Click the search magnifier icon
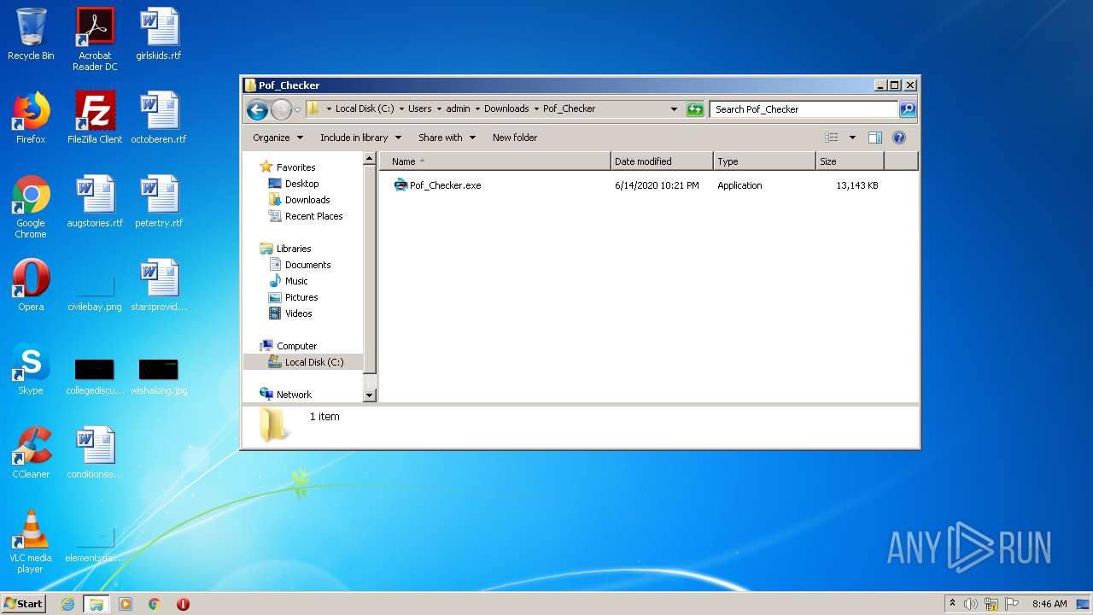 click(908, 109)
